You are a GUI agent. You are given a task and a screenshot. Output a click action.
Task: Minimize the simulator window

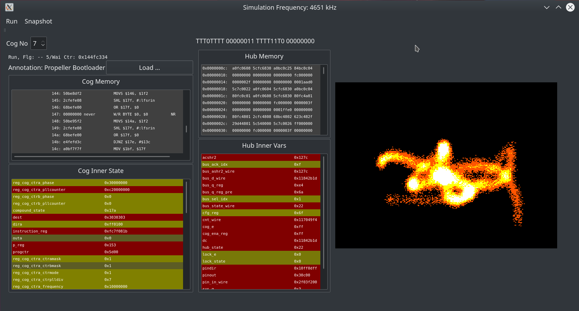547,7
